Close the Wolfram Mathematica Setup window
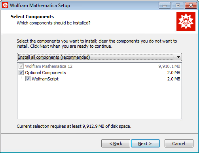 (191, 6)
